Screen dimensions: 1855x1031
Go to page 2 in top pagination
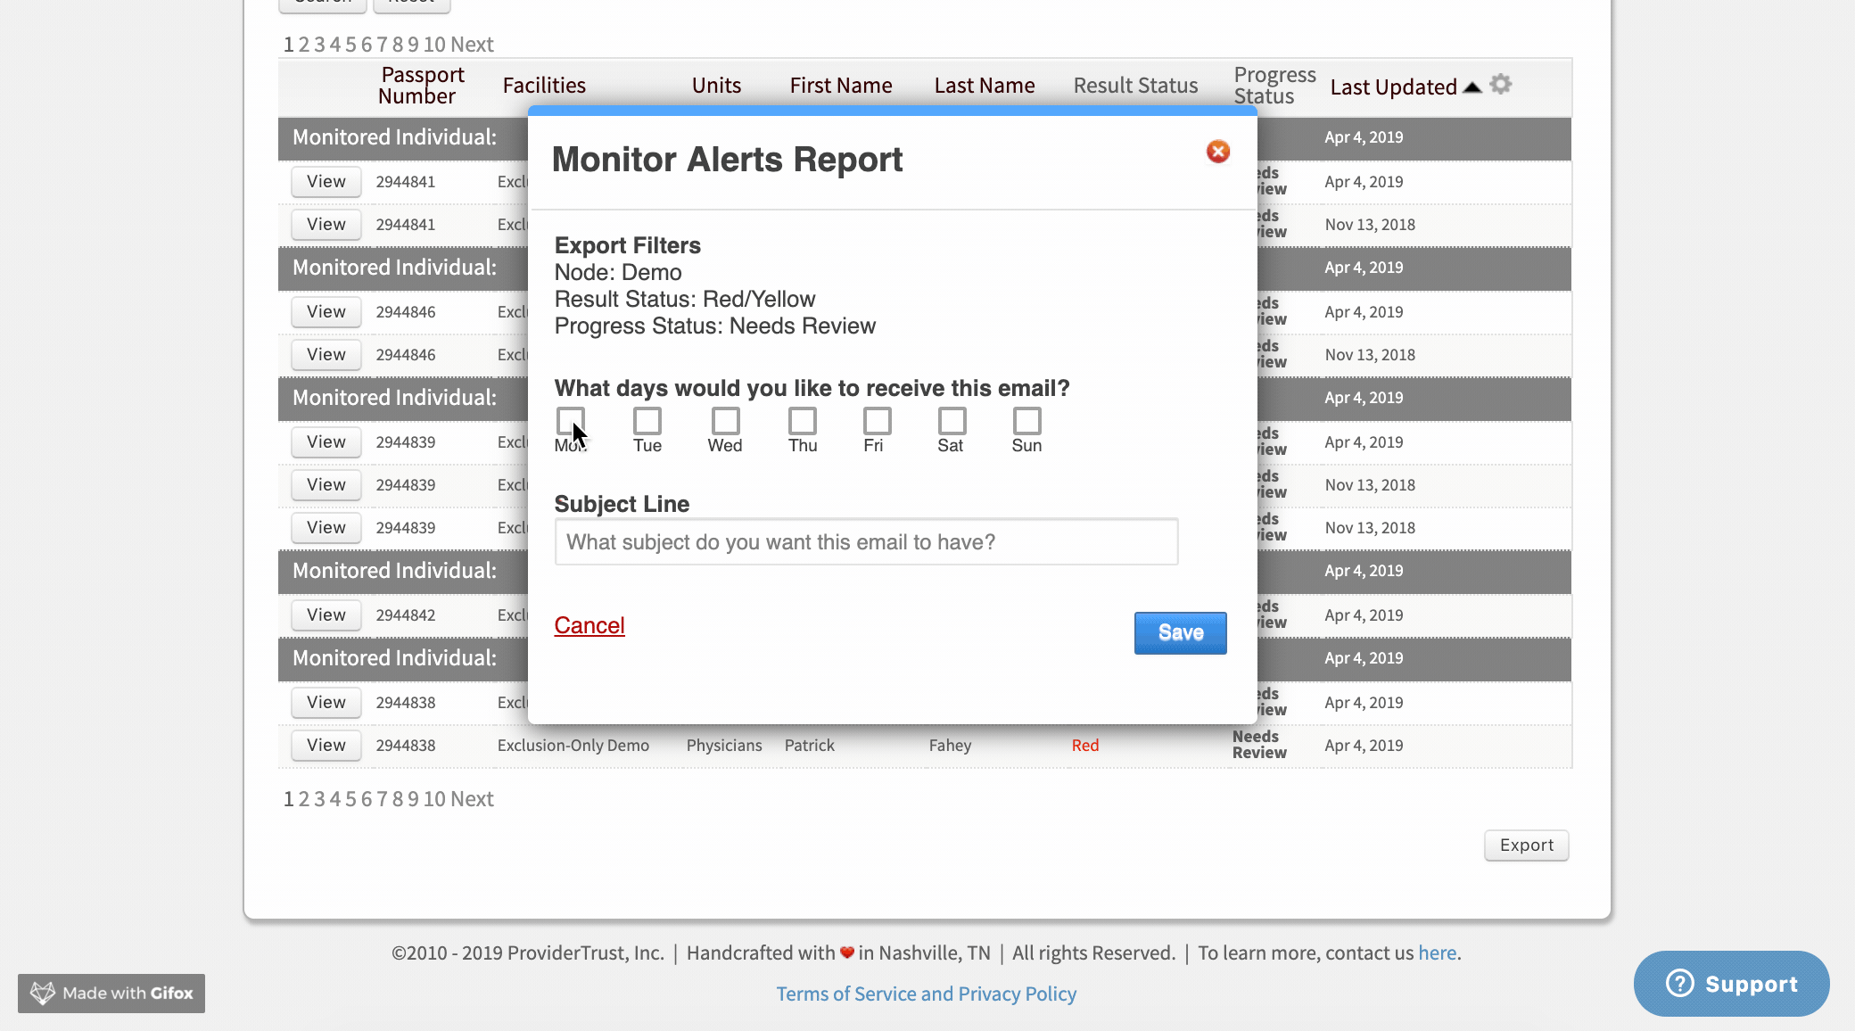pos(304,44)
